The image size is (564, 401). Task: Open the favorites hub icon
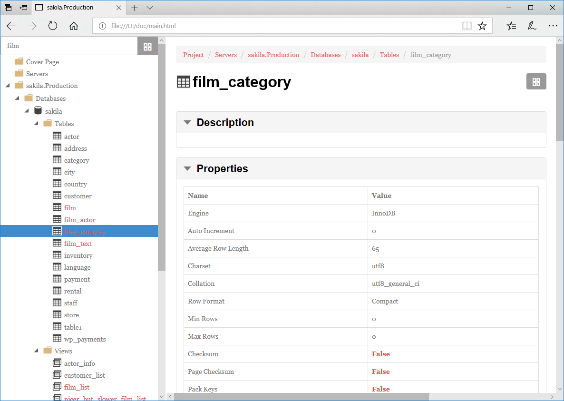(x=511, y=26)
